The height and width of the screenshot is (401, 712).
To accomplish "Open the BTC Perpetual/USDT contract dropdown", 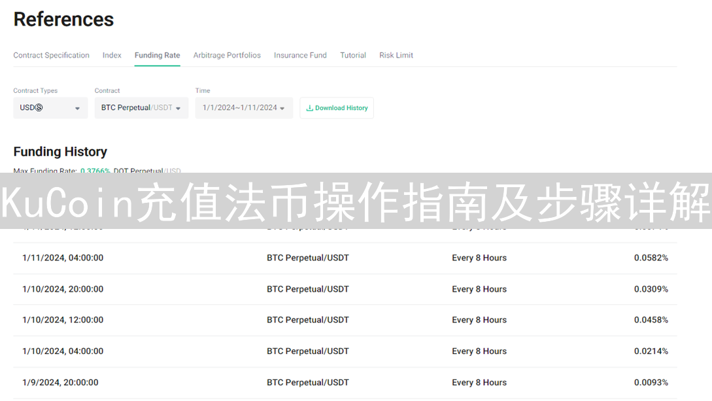I will coord(141,108).
